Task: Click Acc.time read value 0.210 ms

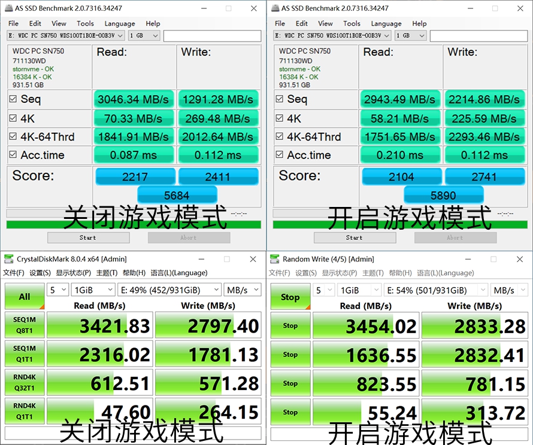Action: point(400,155)
